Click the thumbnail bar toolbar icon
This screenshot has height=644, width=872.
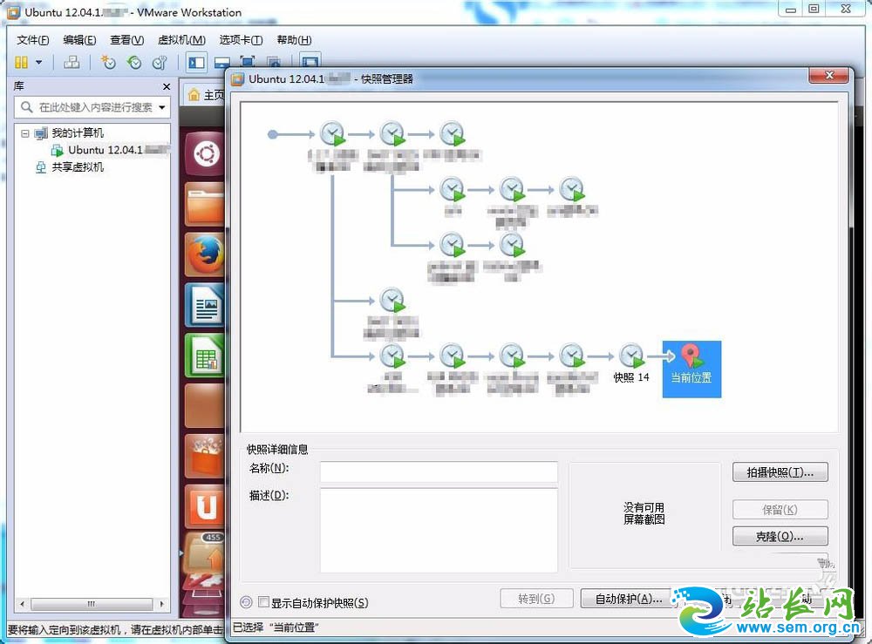point(222,64)
